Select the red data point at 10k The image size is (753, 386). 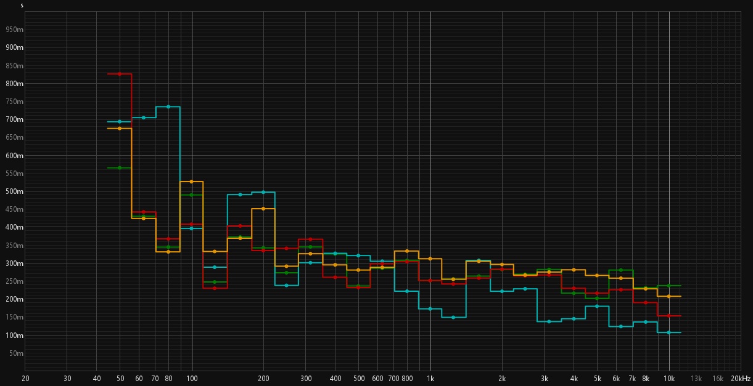[x=669, y=316]
